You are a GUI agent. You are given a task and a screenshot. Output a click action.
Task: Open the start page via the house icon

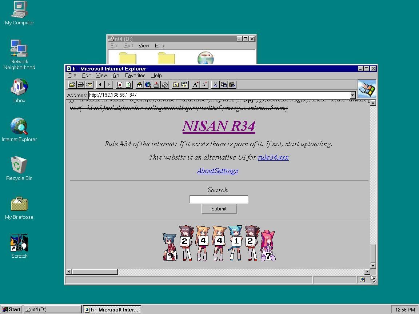(x=139, y=85)
